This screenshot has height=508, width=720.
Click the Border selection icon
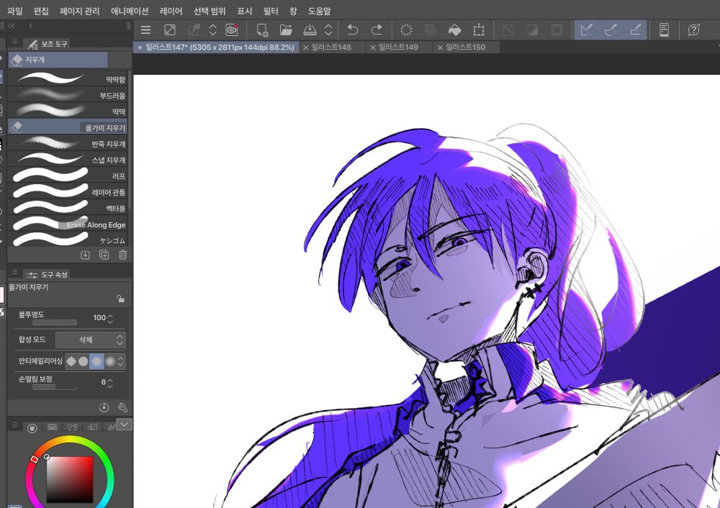pos(557,30)
